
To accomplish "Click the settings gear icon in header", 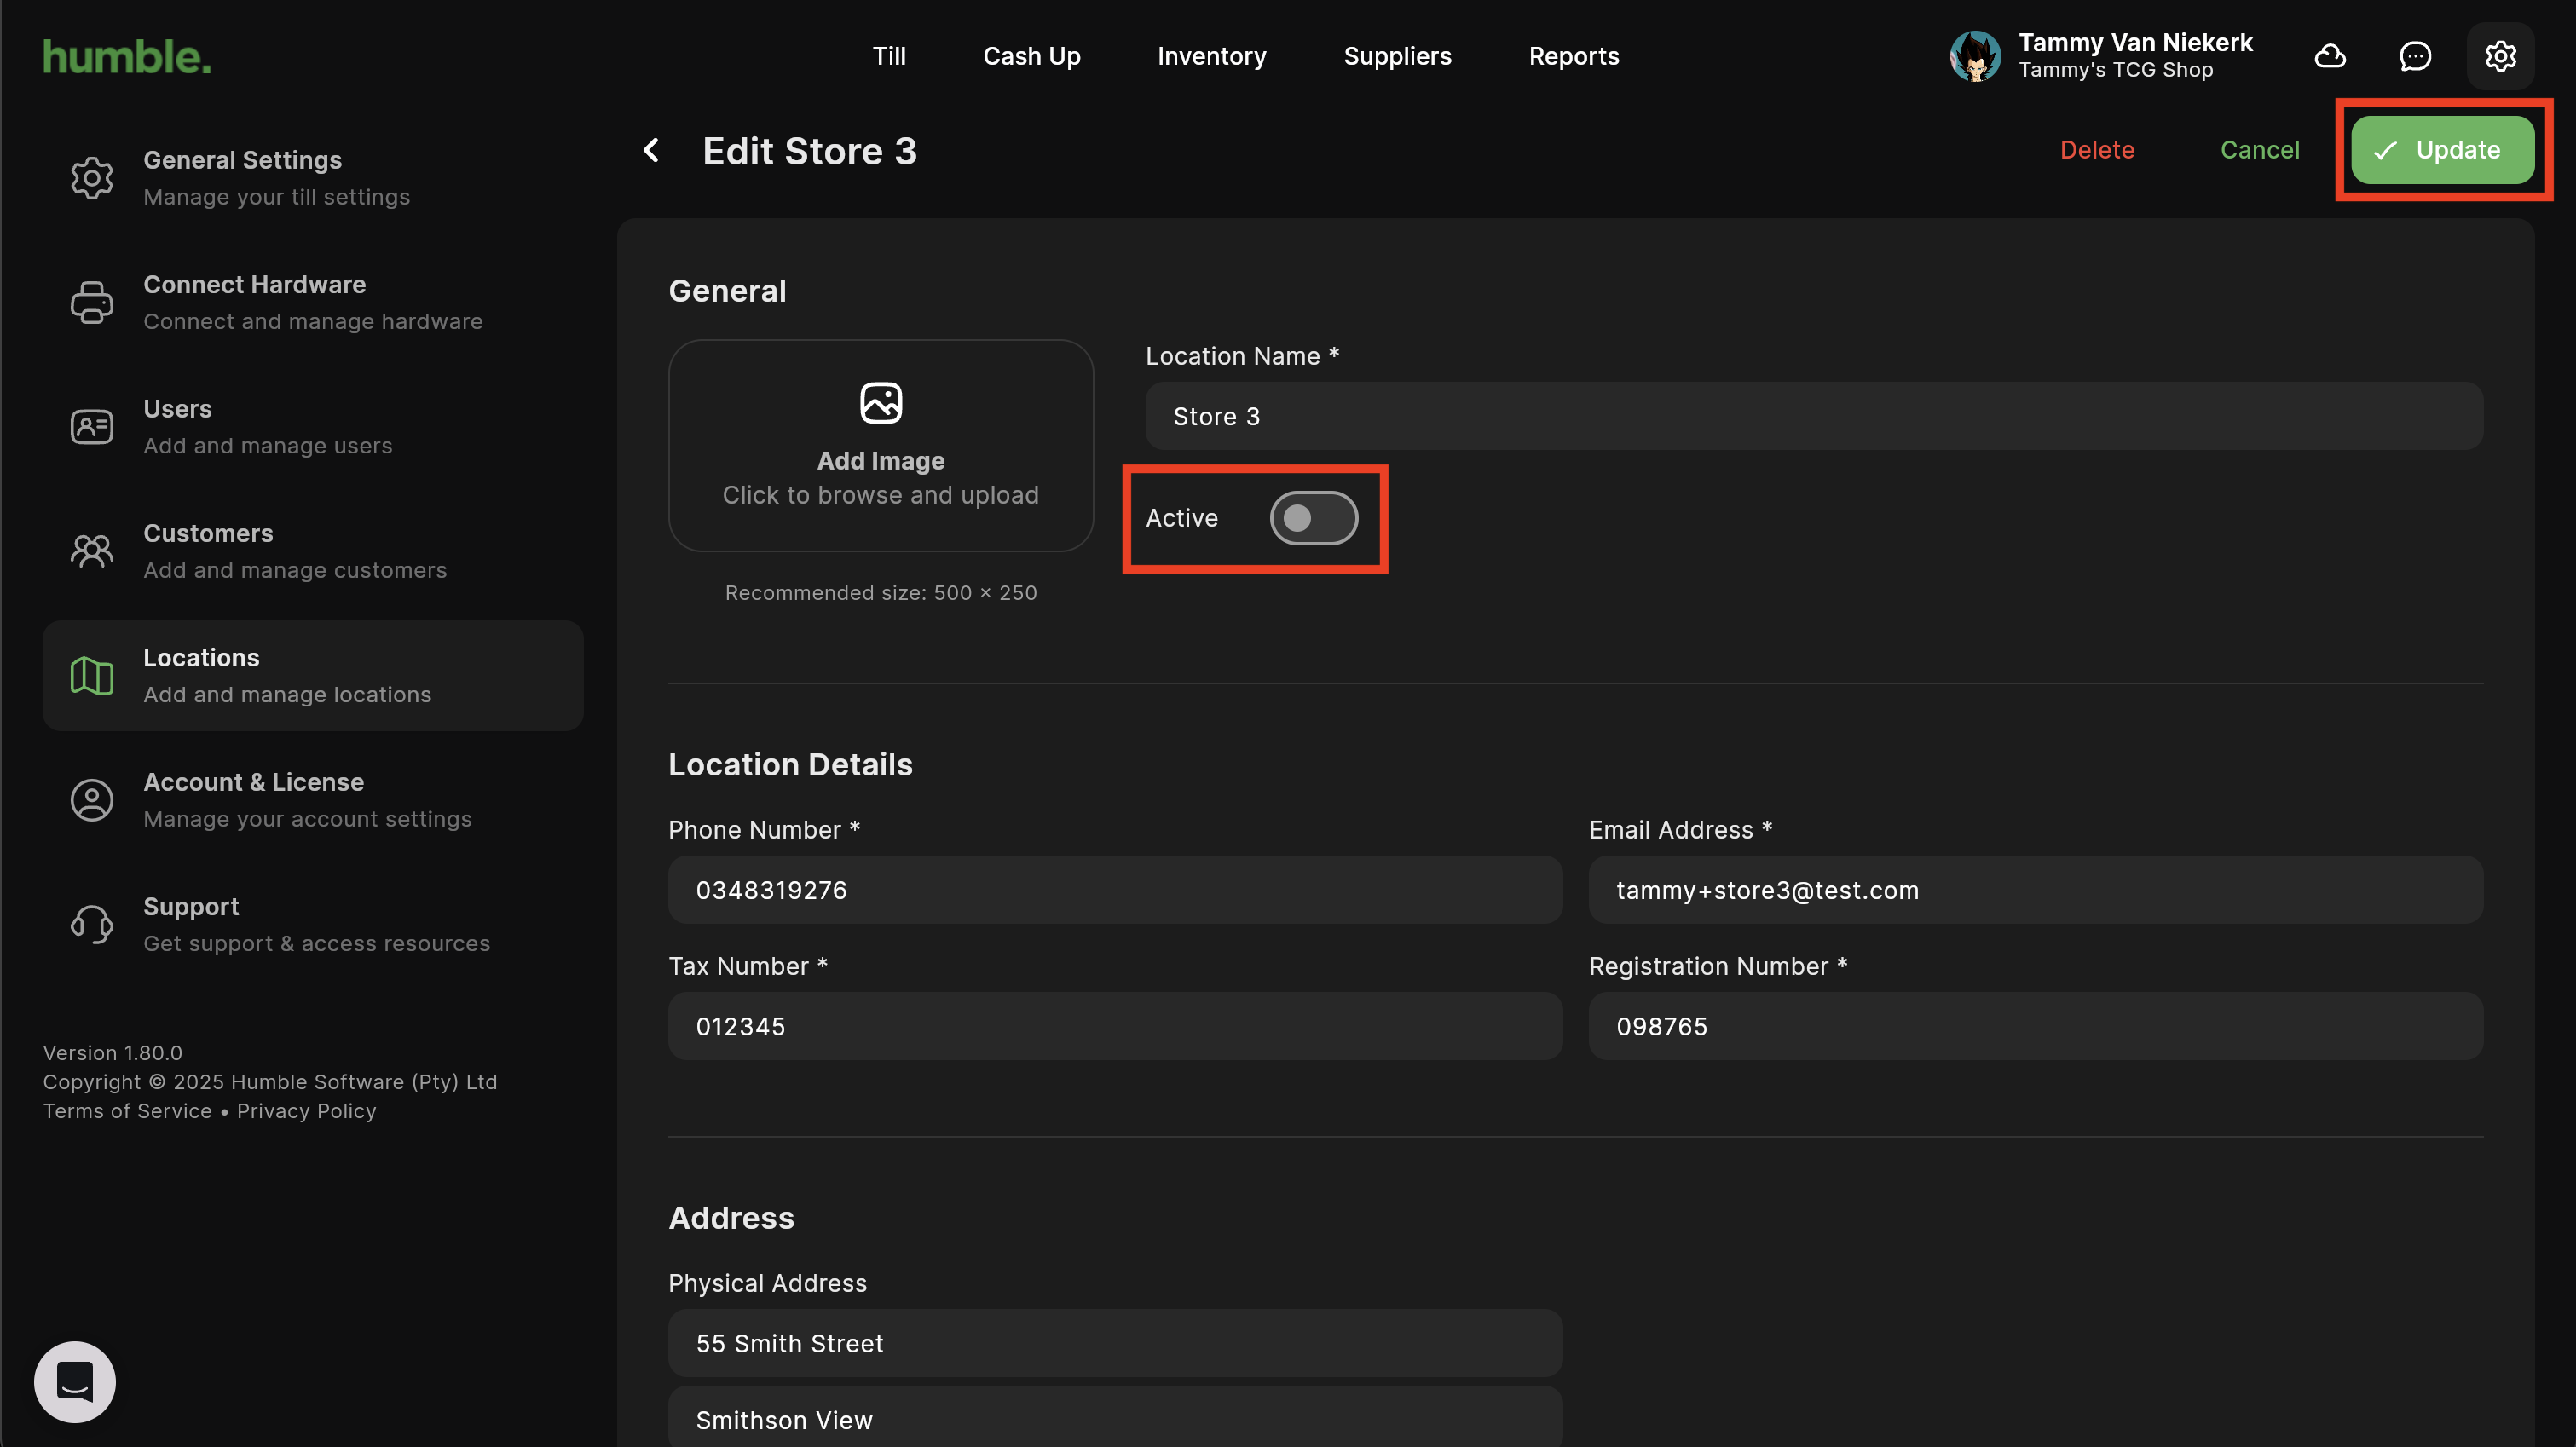I will pos(2499,56).
